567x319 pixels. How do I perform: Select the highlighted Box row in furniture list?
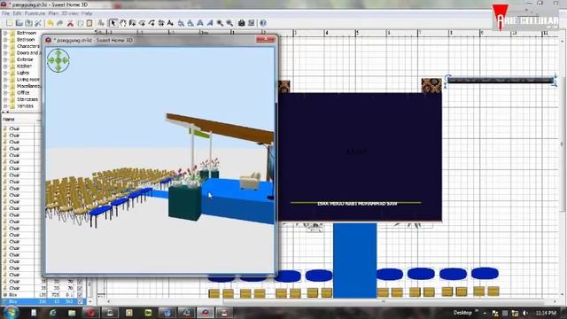43,301
